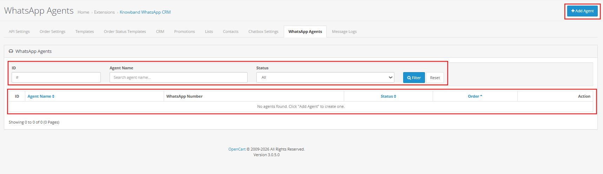Click the OpenCart footer link
The height and width of the screenshot is (174, 603).
(237, 149)
